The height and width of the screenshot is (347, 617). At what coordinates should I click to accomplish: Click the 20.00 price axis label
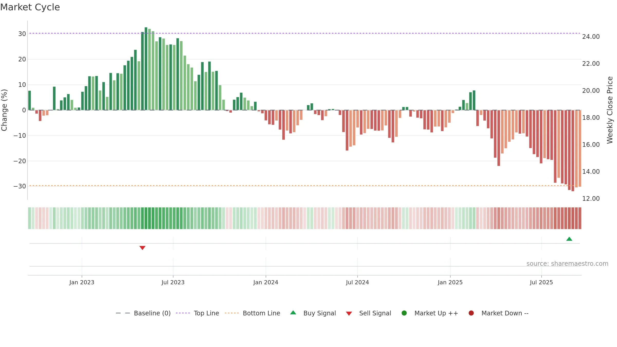click(x=591, y=91)
